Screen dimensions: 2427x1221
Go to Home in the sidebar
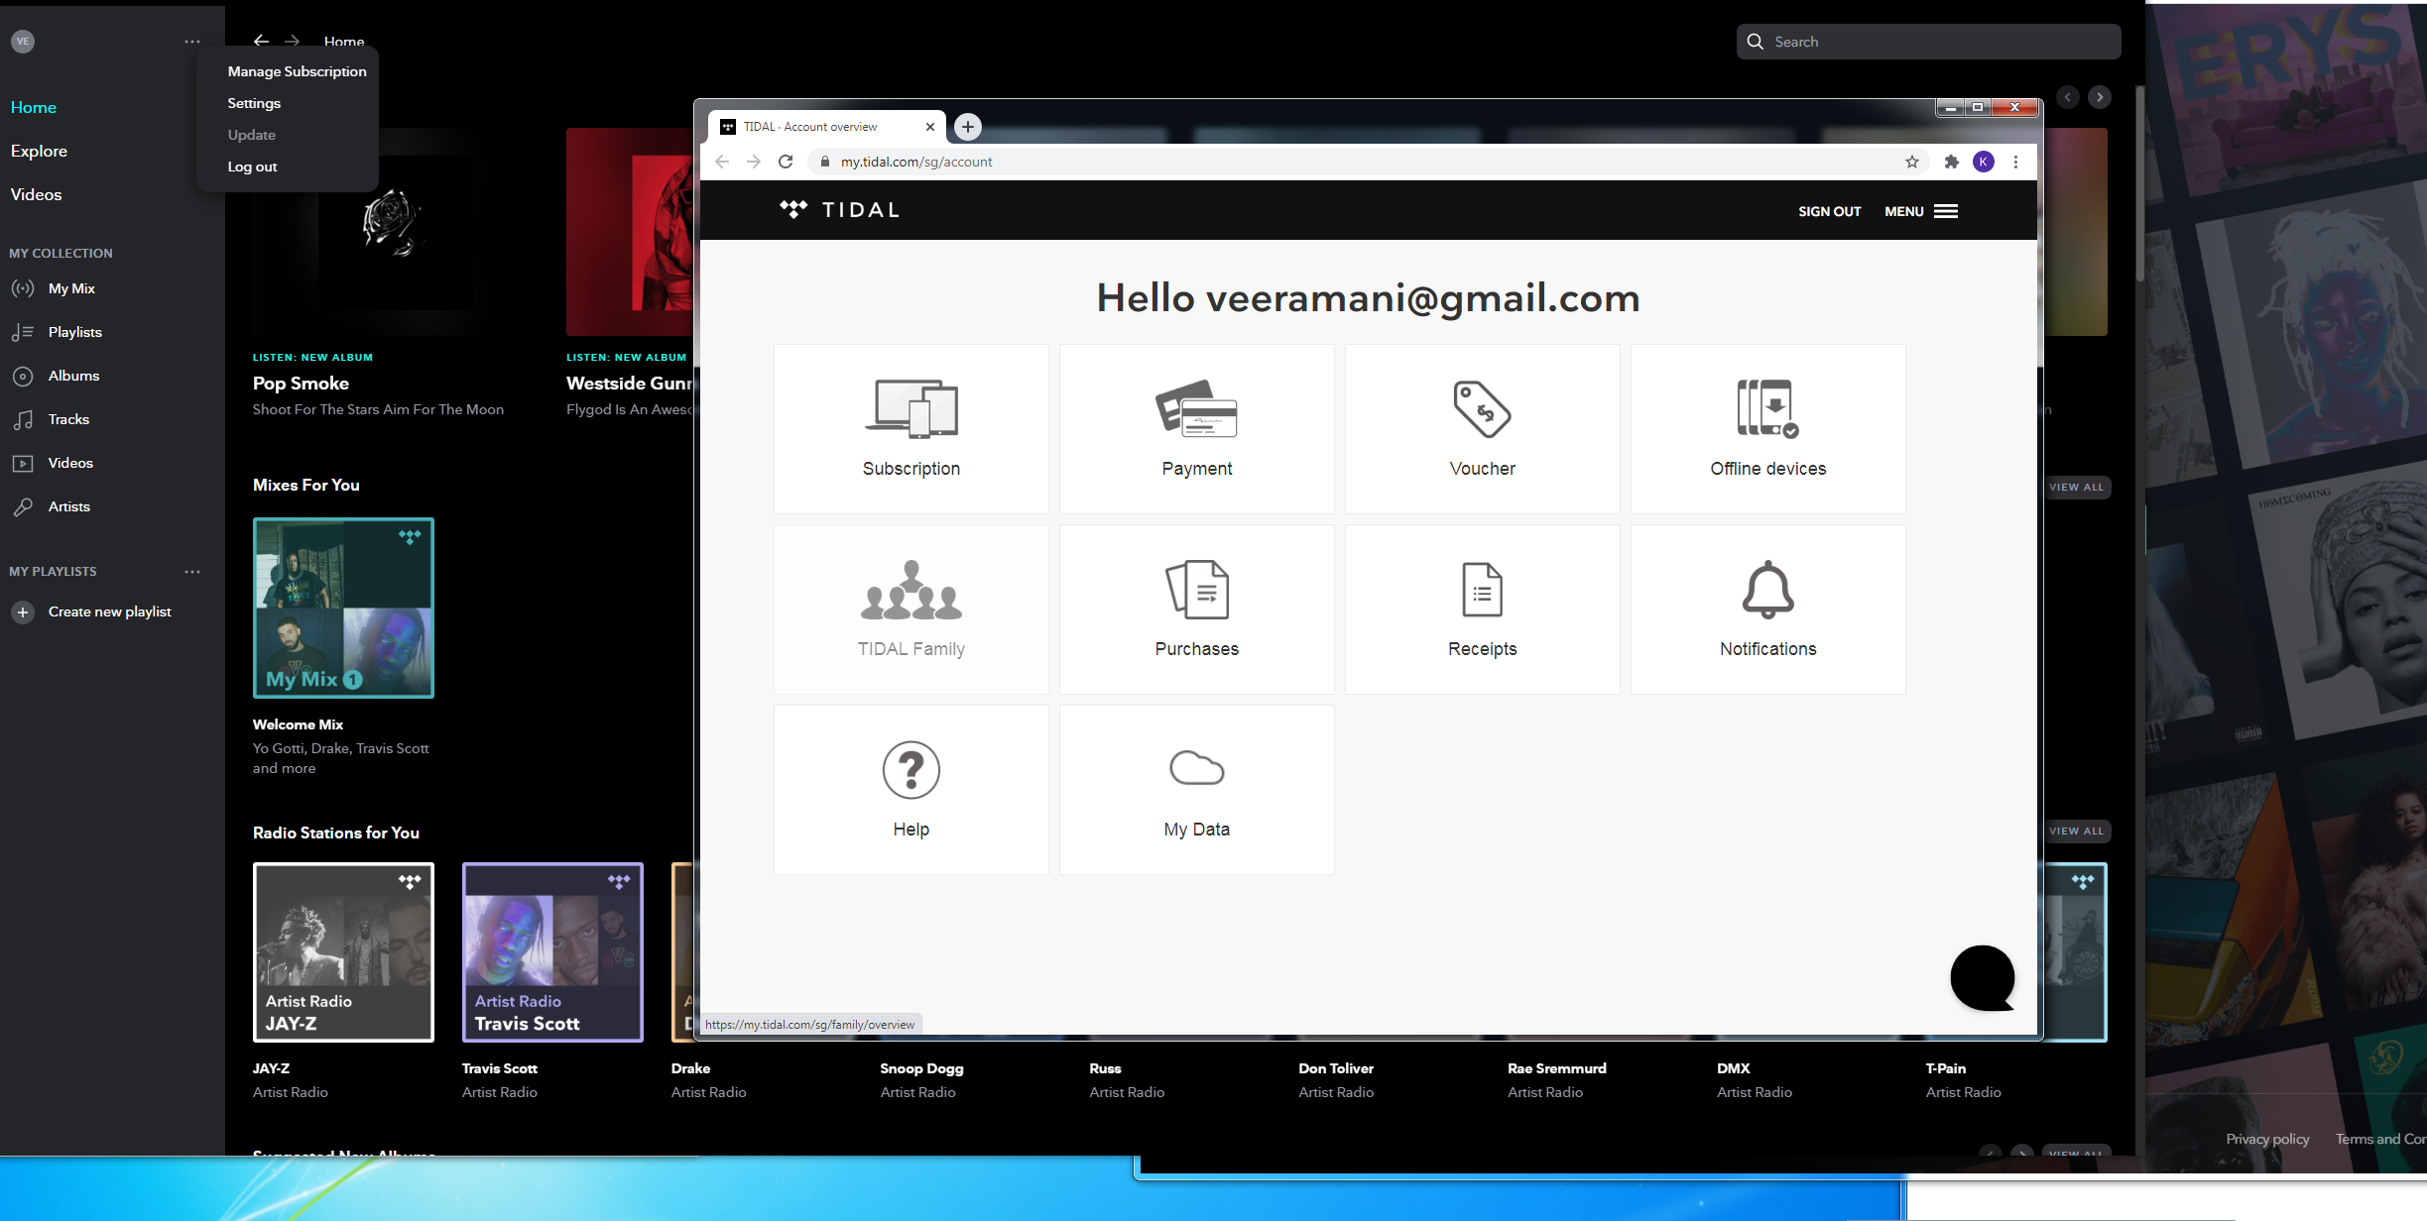click(x=34, y=107)
